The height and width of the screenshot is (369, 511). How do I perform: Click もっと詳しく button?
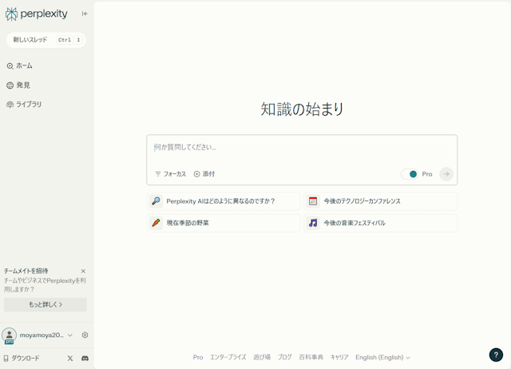point(46,304)
